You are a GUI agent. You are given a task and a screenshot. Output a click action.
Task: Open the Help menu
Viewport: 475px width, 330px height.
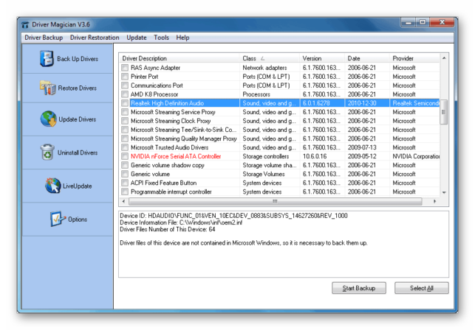click(182, 38)
